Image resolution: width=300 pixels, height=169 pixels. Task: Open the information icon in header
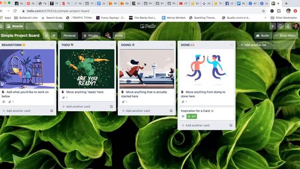[280, 26]
